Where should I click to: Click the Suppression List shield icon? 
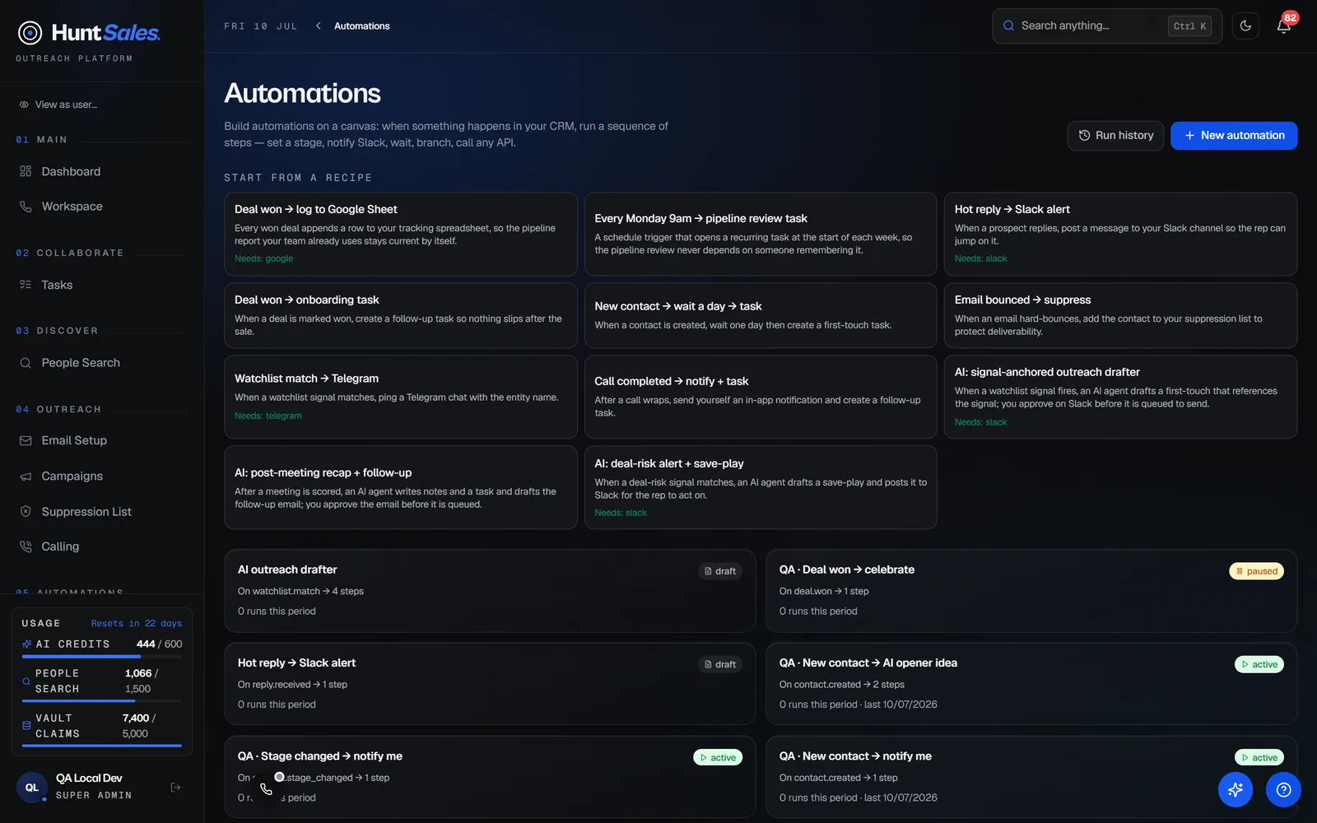pyautogui.click(x=26, y=512)
